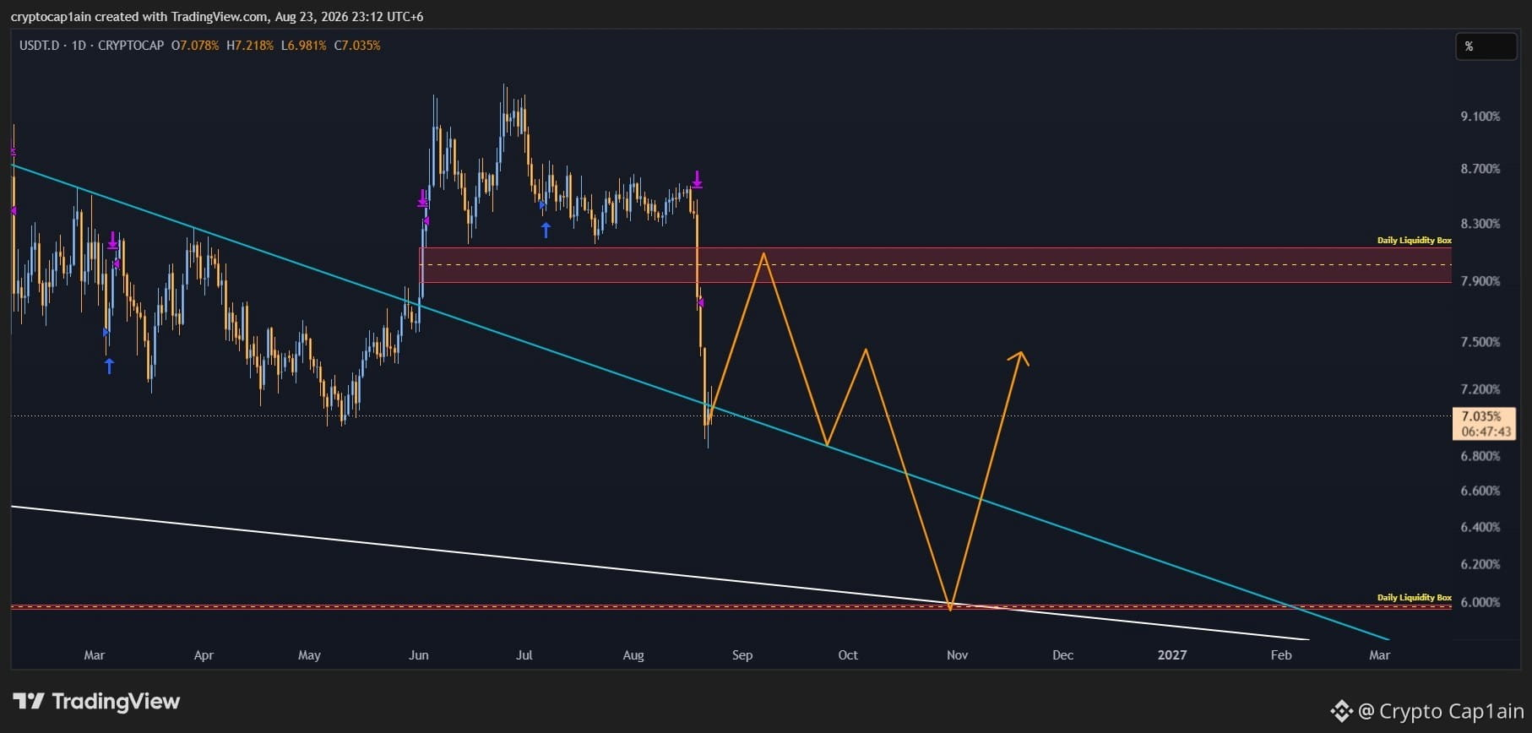Click the magenta down arrow in March
This screenshot has width=1532, height=733.
(113, 241)
